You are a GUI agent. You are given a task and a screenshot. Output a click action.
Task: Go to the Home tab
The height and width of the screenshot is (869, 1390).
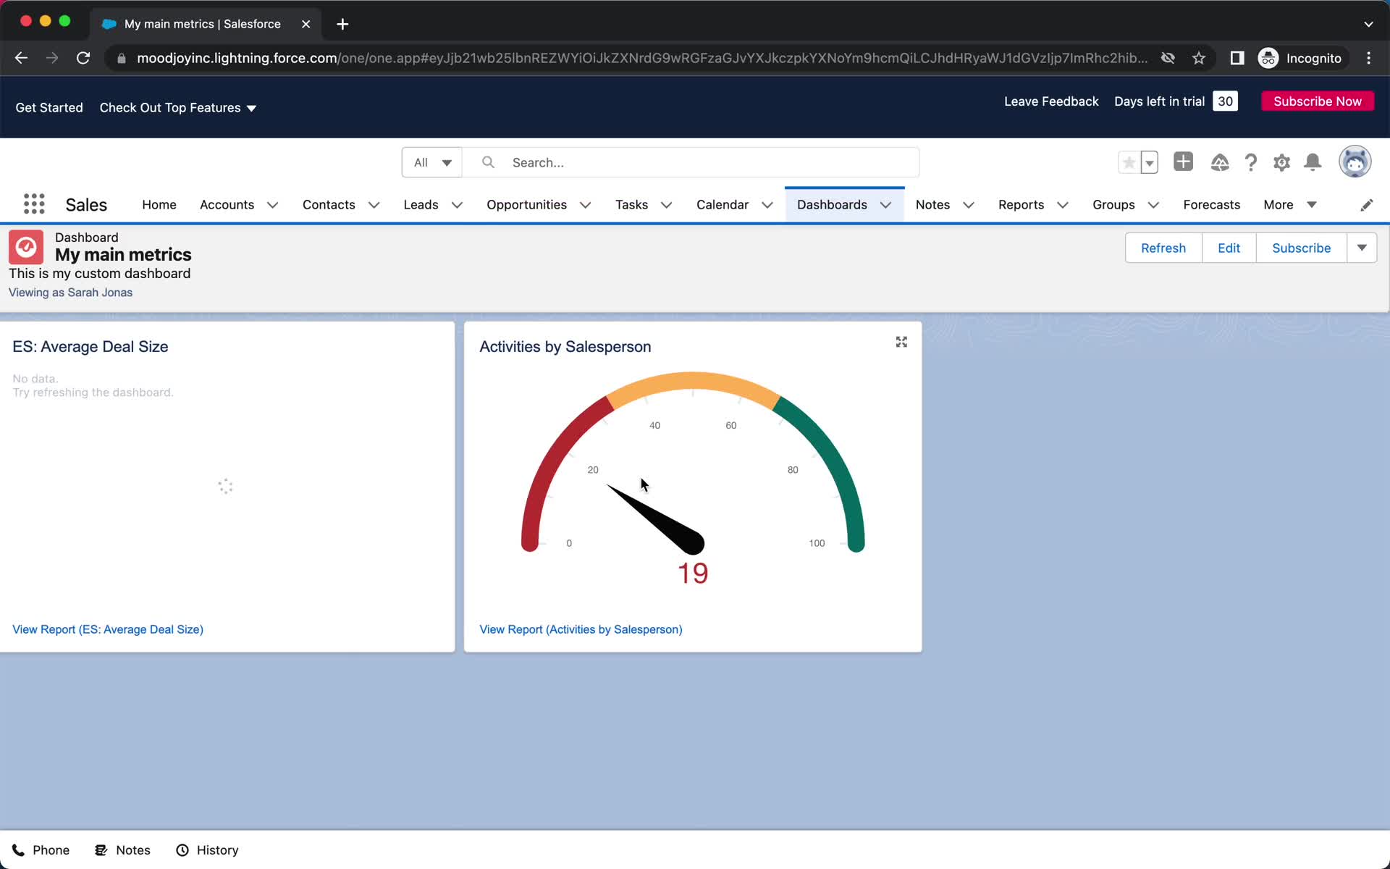159,205
